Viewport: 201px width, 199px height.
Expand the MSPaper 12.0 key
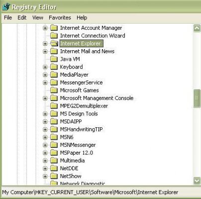tap(45, 153)
